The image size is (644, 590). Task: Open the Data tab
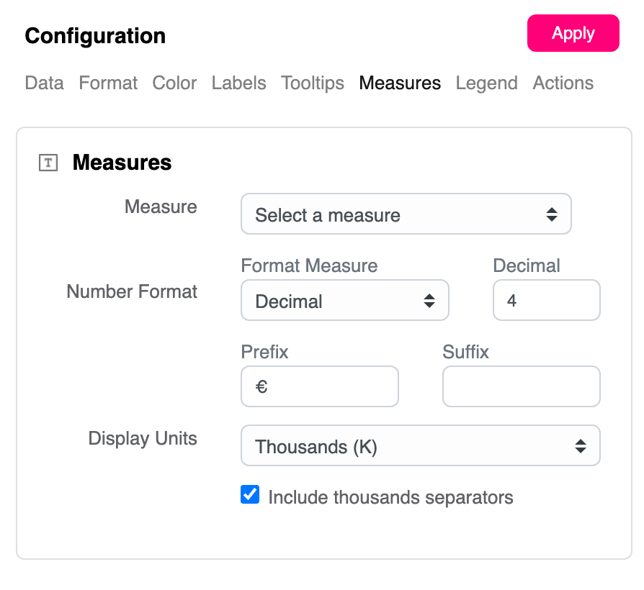pyautogui.click(x=44, y=83)
